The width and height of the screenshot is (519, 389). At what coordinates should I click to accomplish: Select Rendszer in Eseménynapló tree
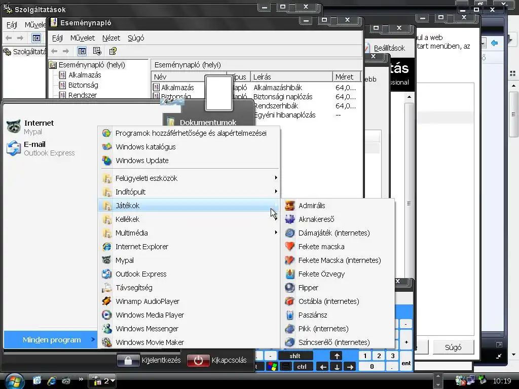pos(79,95)
